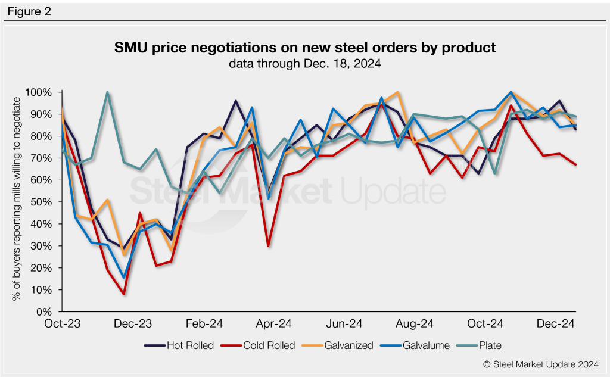
Task: Select the Oct-23 x-axis date label
Action: [63, 324]
